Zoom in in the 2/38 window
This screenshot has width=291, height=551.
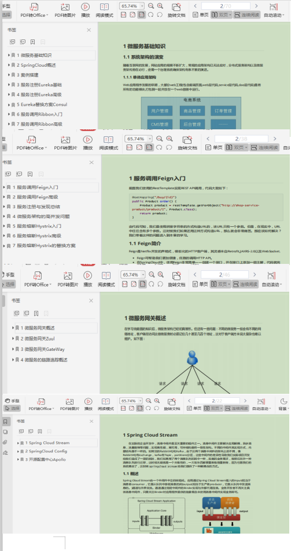pos(170,139)
